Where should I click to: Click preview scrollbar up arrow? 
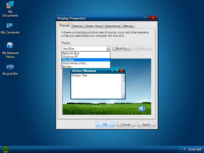pos(123,75)
